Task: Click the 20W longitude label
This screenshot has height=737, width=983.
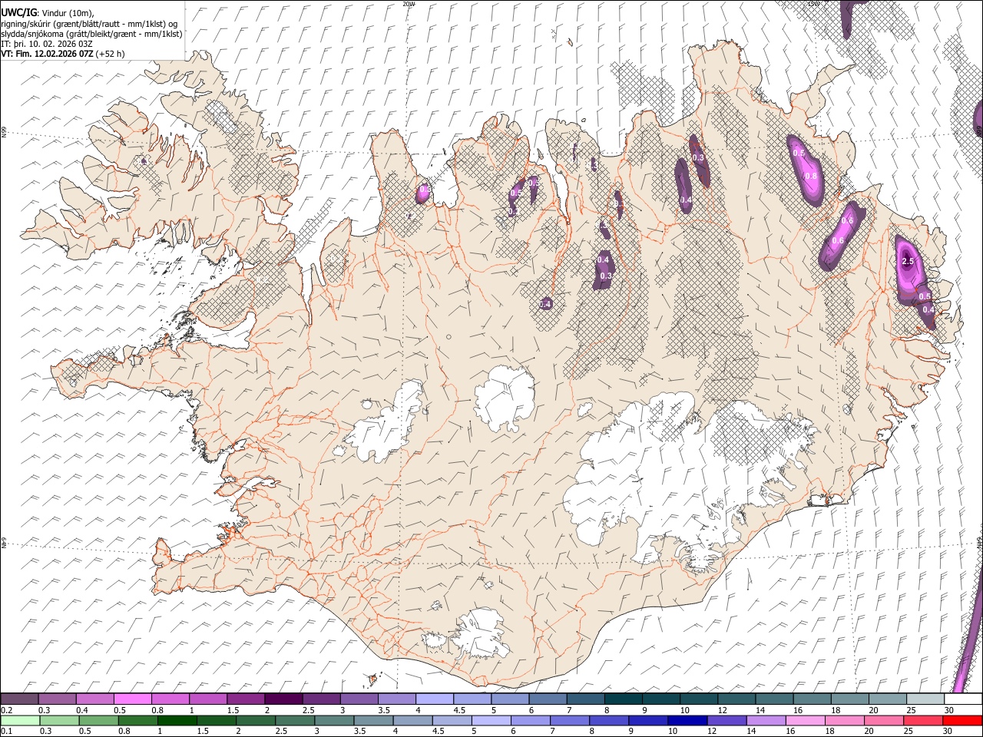Action: pos(409,4)
